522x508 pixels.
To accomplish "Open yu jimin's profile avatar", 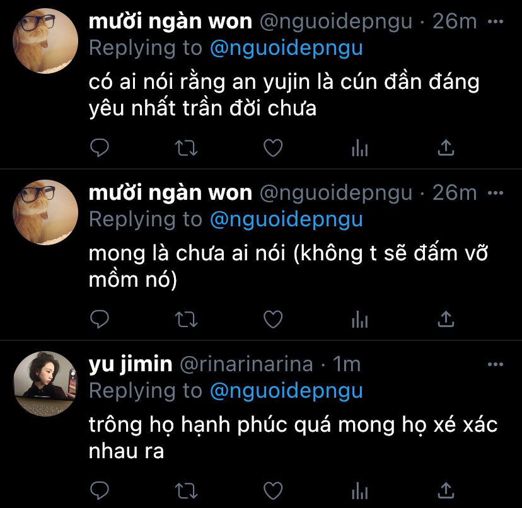I will point(45,384).
